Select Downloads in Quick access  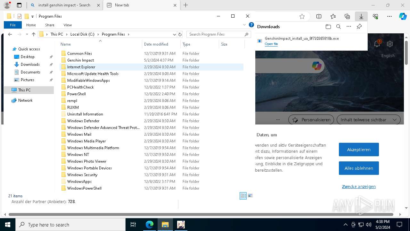click(x=30, y=64)
